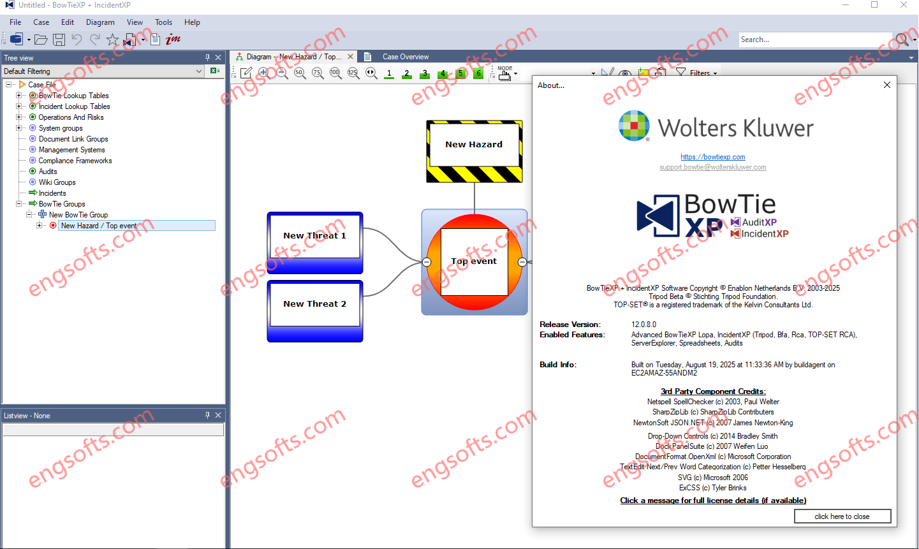Open the Tools menu
The height and width of the screenshot is (549, 919).
click(x=164, y=22)
